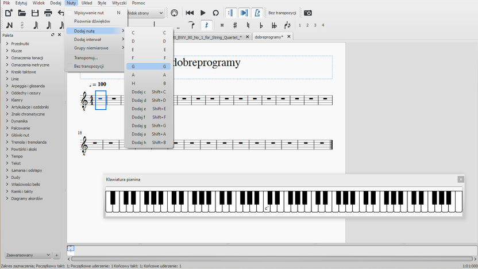Close the piano keyboard panel

click(461, 179)
